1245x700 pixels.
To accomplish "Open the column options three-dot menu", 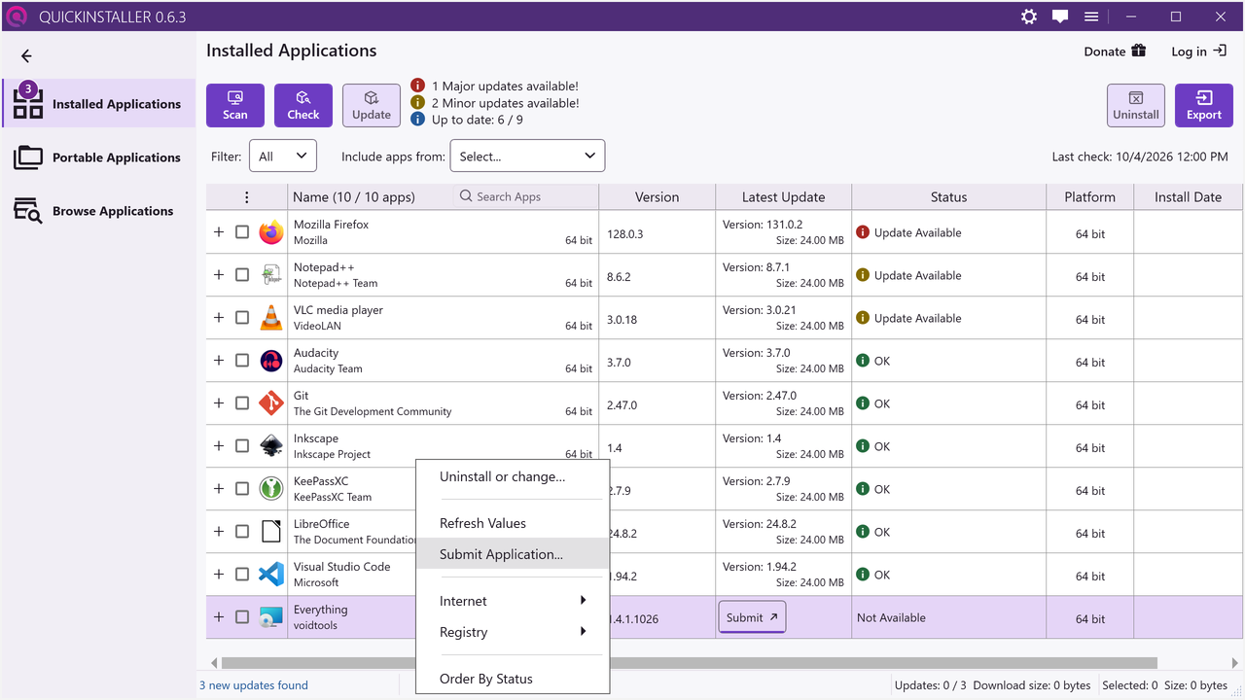I will pos(247,197).
